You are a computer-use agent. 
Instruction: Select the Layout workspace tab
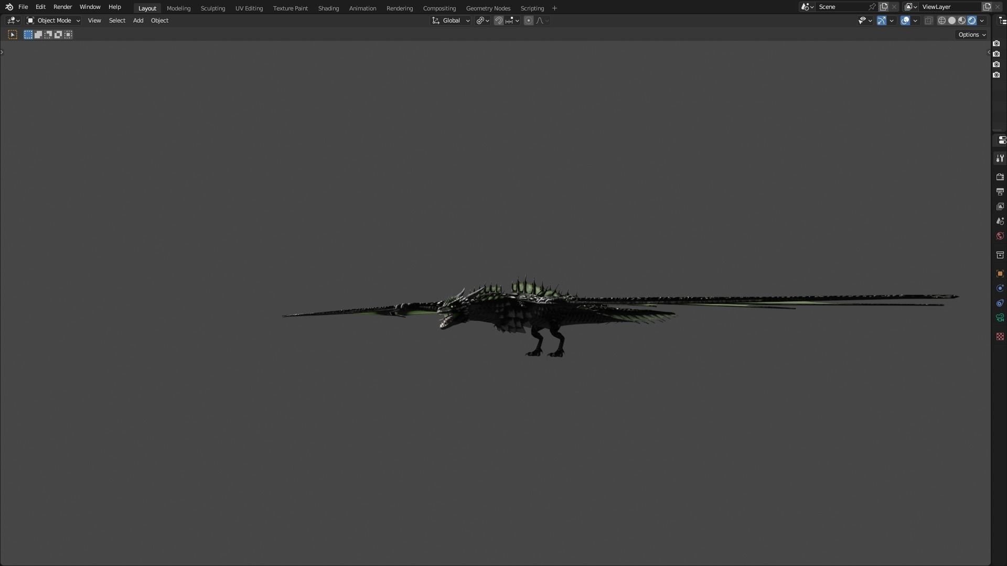pos(147,8)
